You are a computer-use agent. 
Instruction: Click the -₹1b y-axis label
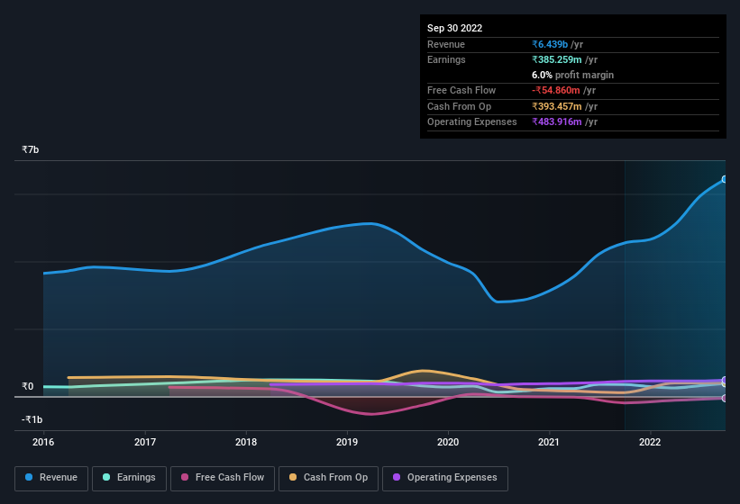point(32,419)
